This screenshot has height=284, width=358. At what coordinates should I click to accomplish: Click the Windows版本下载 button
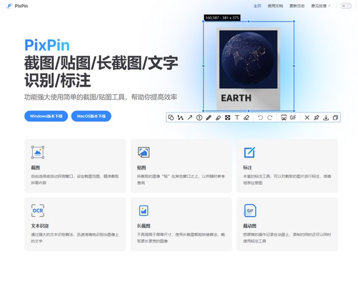[46, 116]
